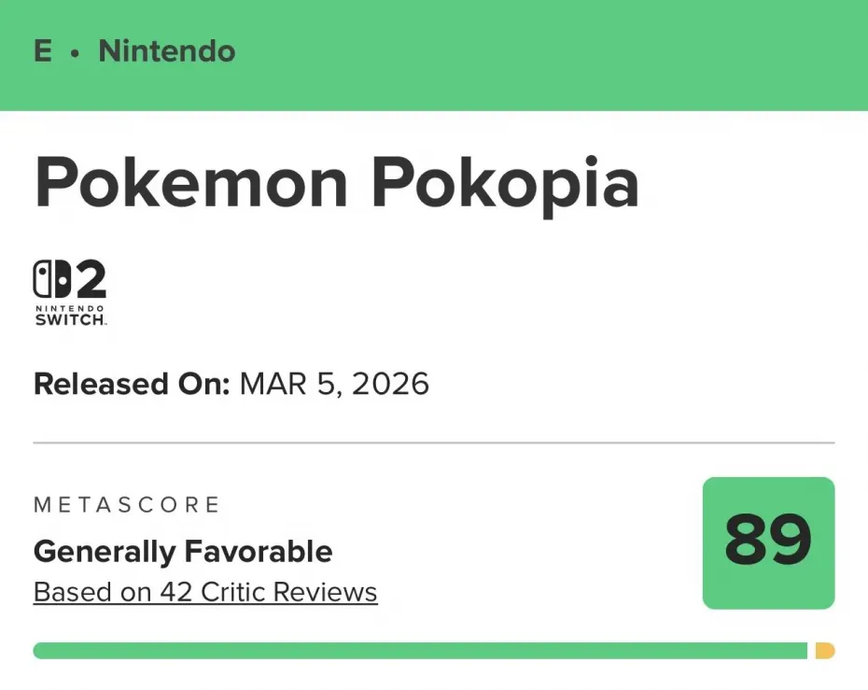
Task: Click the word "Pokemon" in the game title
Action: click(x=191, y=181)
